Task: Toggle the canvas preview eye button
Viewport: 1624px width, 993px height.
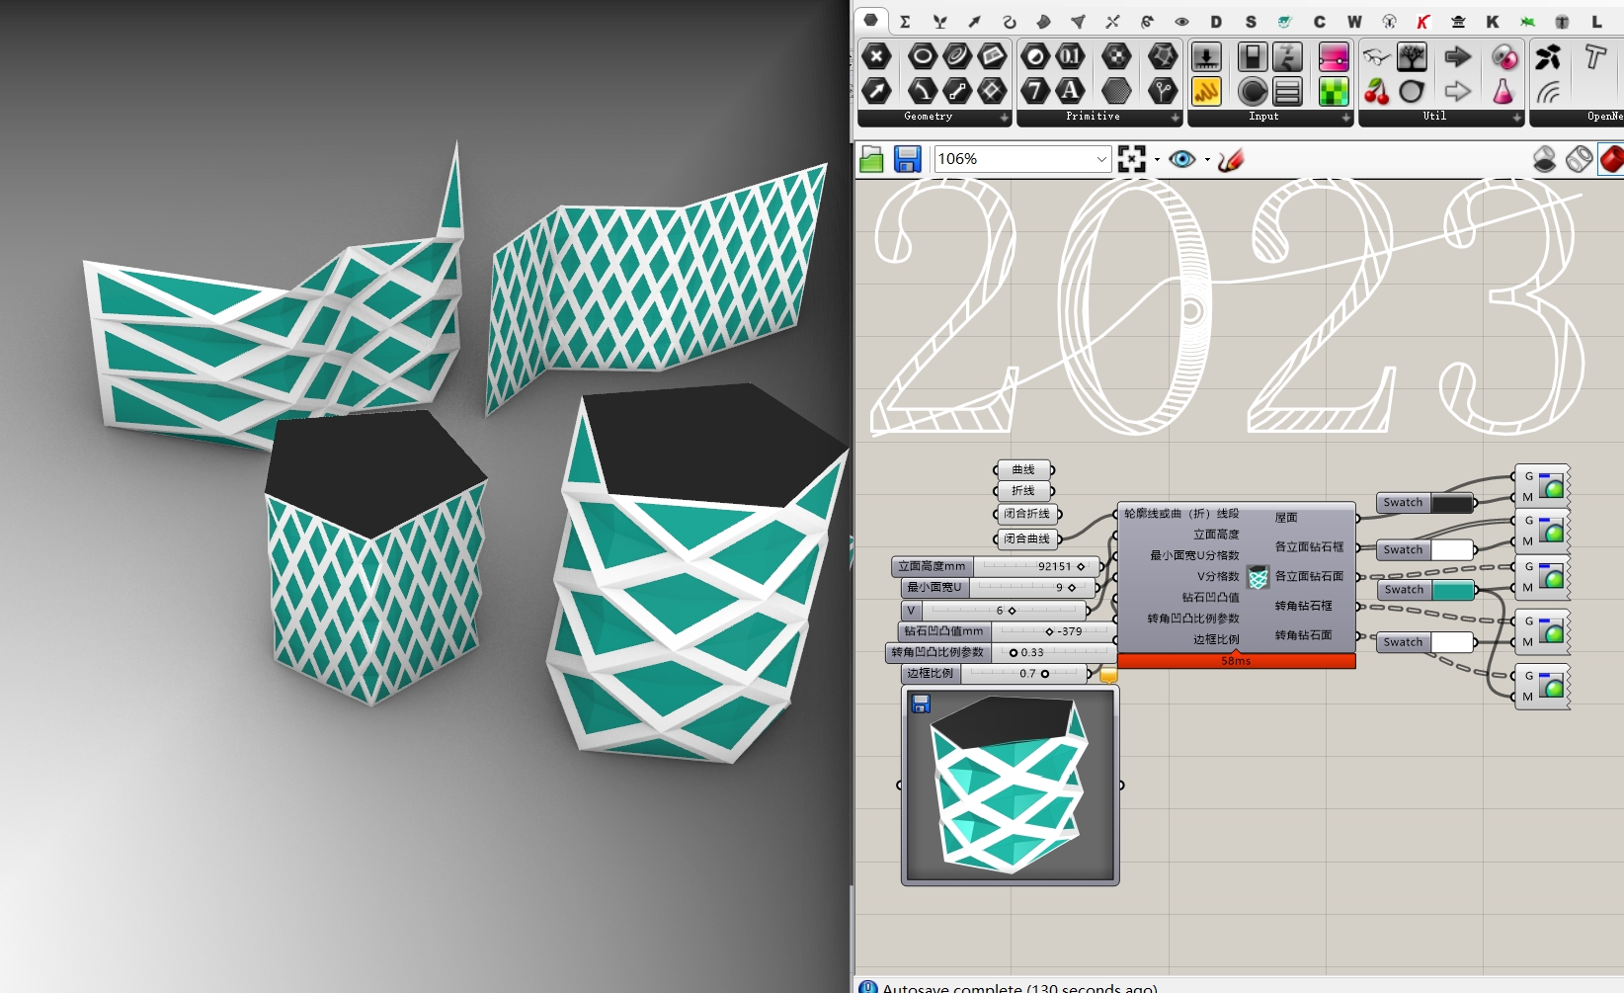Action: [1181, 159]
